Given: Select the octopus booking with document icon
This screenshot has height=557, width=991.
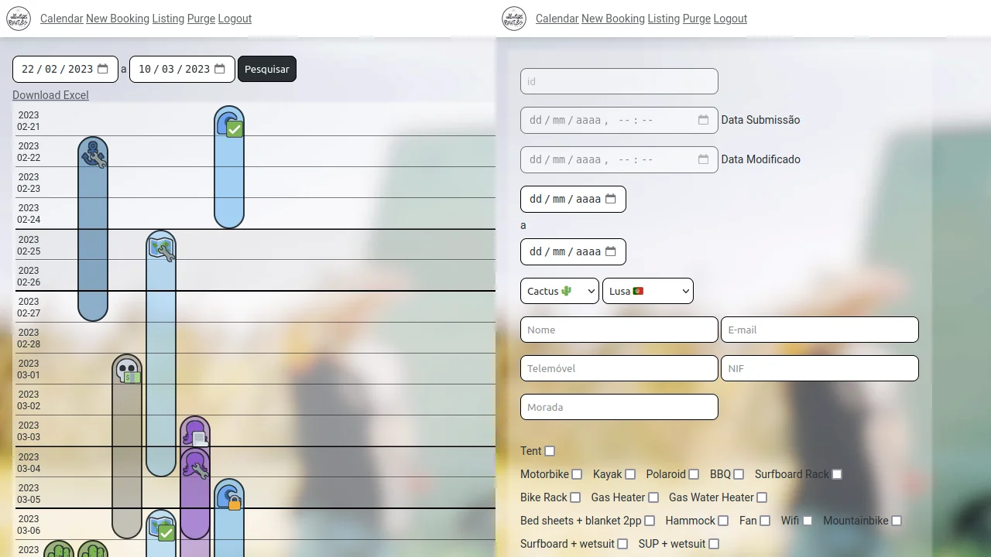Looking at the screenshot, I should click(x=195, y=433).
